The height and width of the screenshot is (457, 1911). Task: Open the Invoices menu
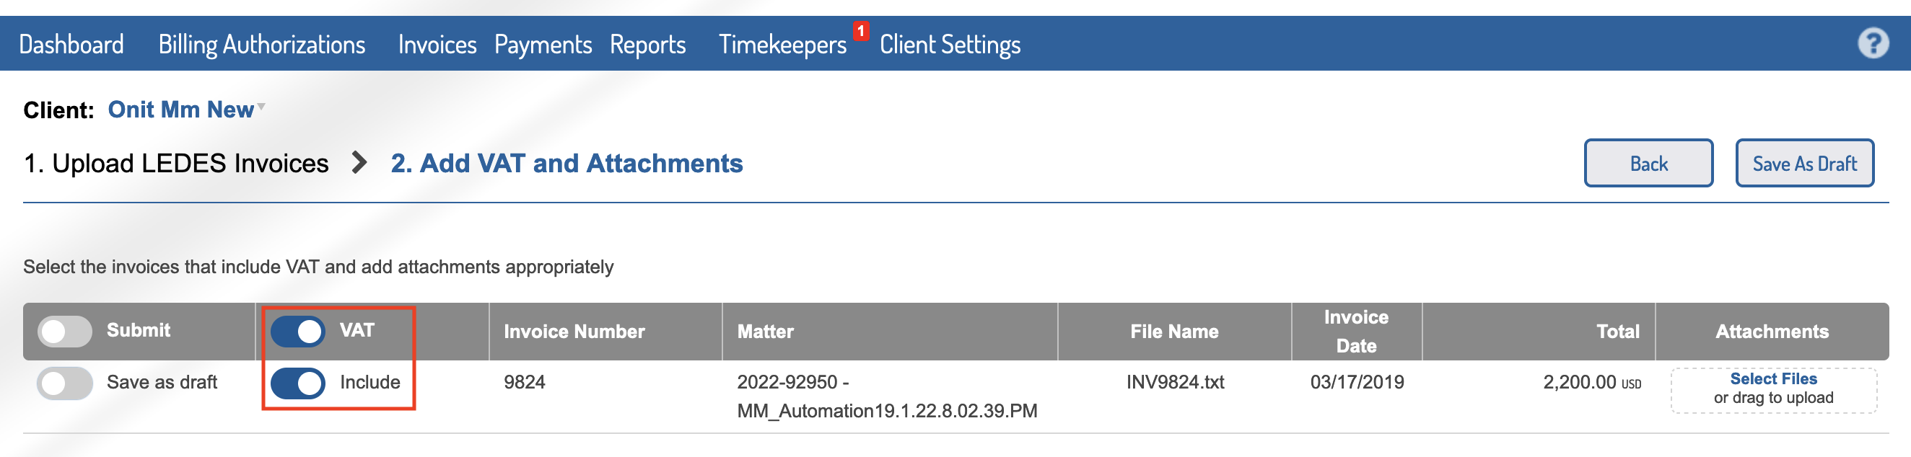(437, 45)
